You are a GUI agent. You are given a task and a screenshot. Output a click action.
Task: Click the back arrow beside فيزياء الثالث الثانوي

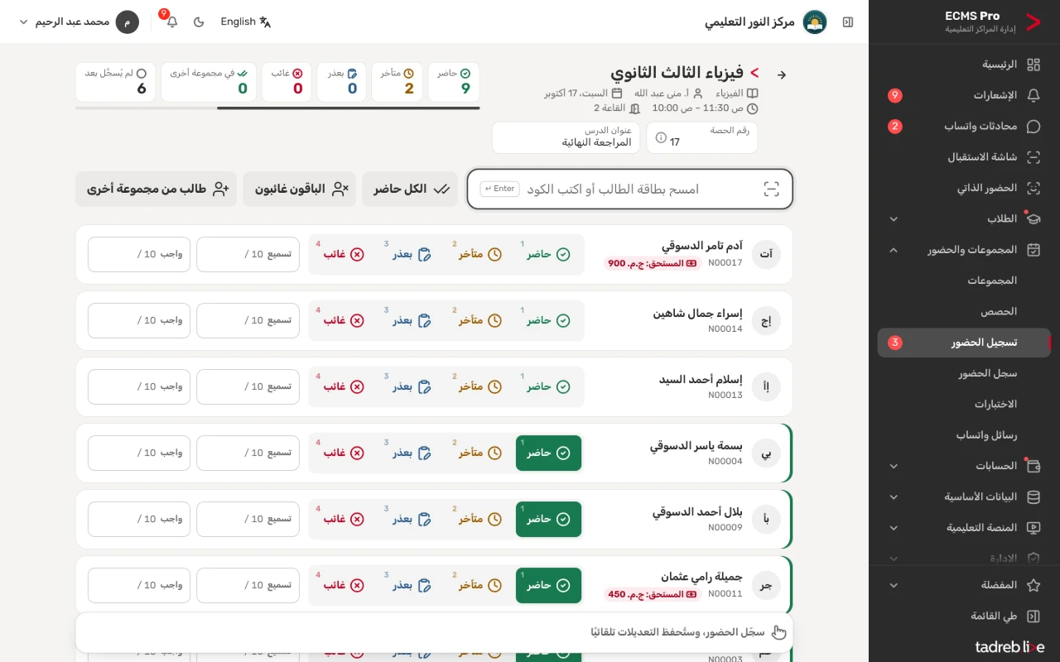pos(781,74)
